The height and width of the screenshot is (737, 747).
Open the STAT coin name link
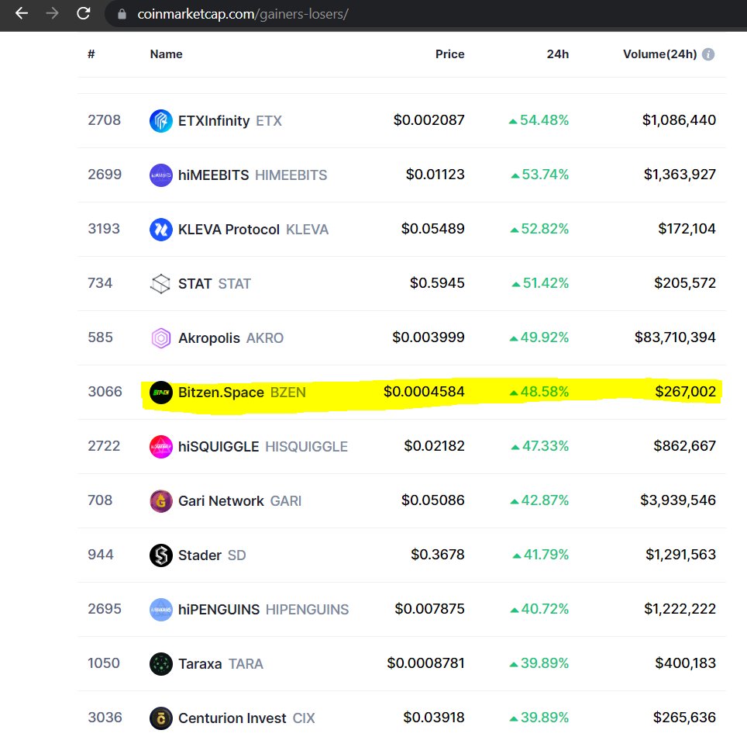[215, 284]
